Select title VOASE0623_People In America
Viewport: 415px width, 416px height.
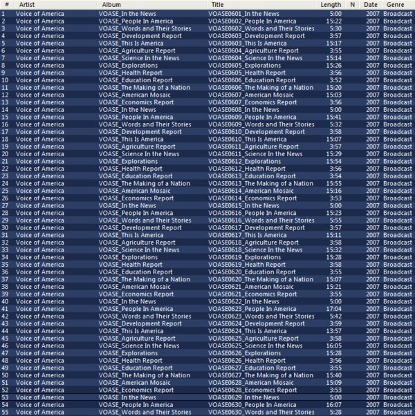252,309
